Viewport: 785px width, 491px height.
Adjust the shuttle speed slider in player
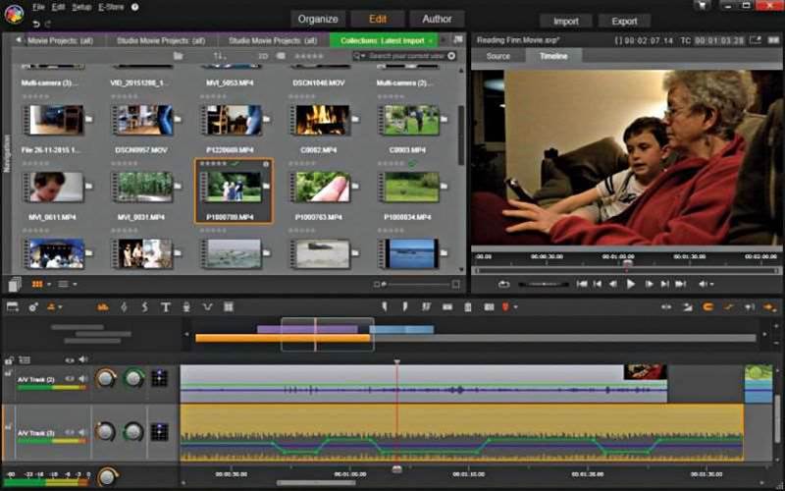point(544,284)
